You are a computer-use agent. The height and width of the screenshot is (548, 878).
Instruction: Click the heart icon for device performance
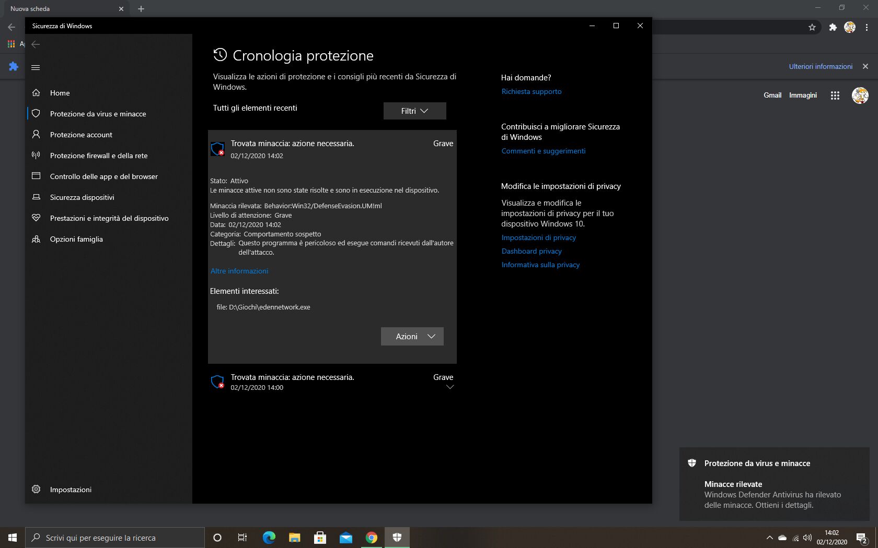pos(36,218)
